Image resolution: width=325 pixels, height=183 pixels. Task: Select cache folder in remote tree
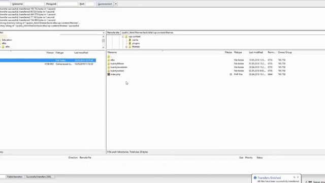tap(135, 40)
